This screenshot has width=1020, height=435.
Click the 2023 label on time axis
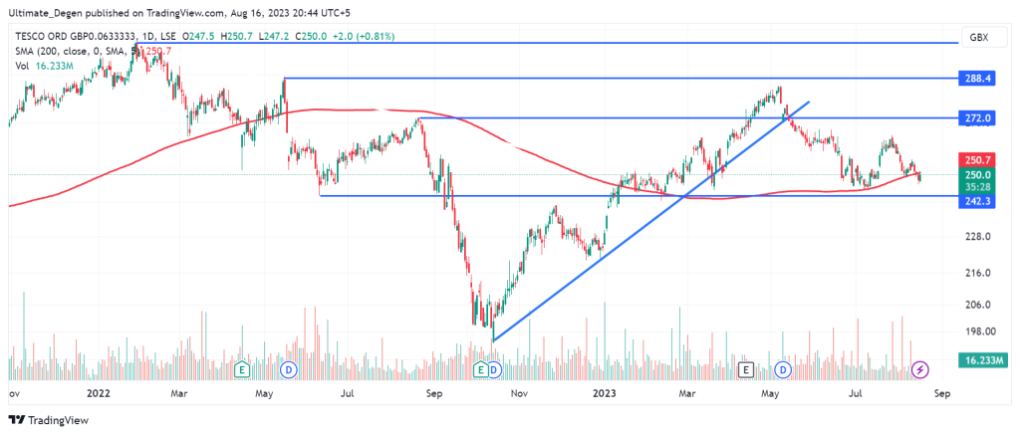[x=605, y=393]
